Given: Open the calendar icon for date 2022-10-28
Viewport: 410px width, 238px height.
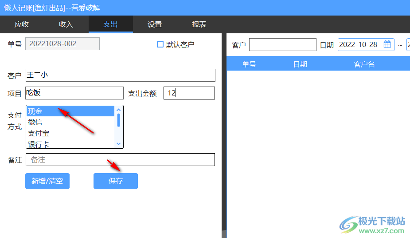Looking at the screenshot, I should (387, 44).
